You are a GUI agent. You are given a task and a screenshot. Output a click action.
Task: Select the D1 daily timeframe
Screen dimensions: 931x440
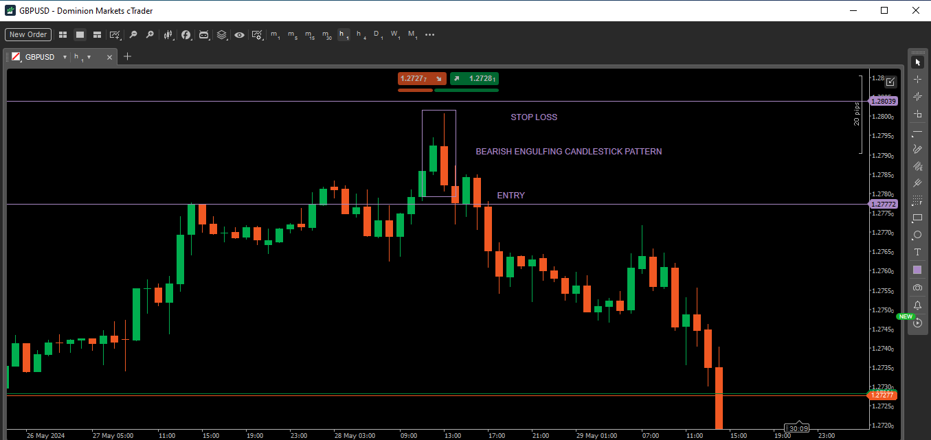click(x=377, y=34)
